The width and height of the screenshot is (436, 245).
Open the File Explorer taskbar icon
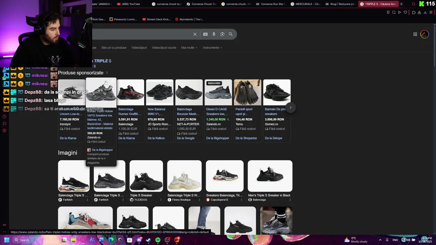click(73, 240)
